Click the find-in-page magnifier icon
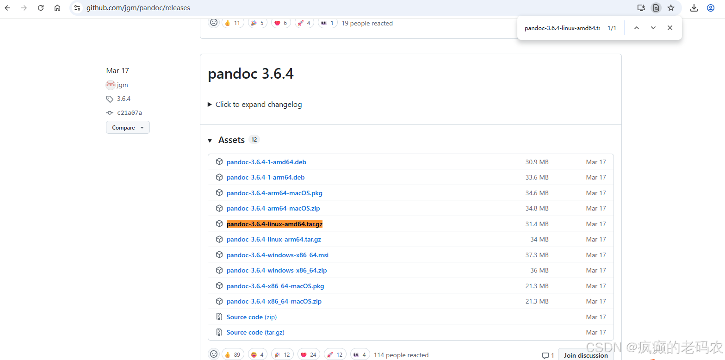Viewport: 725px width, 360px height. [656, 8]
